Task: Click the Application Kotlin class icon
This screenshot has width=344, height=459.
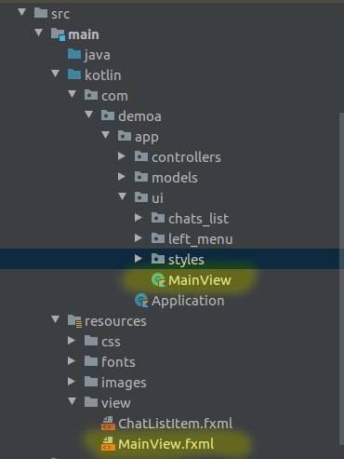Action: 141,300
